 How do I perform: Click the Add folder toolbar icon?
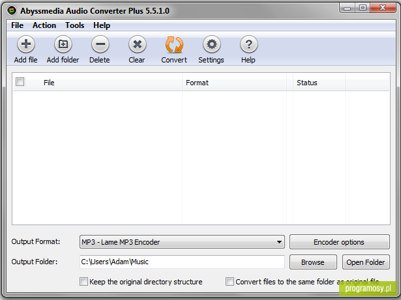pos(63,44)
